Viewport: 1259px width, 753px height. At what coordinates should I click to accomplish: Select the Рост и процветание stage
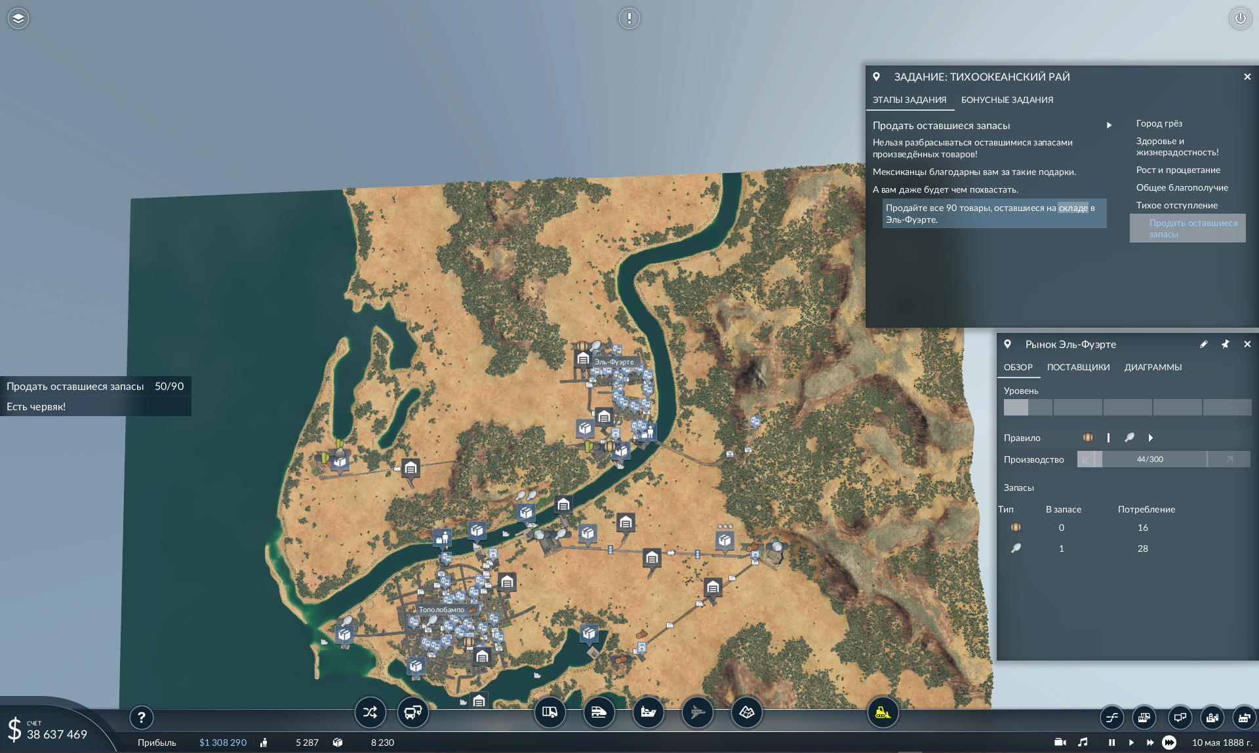tap(1178, 170)
